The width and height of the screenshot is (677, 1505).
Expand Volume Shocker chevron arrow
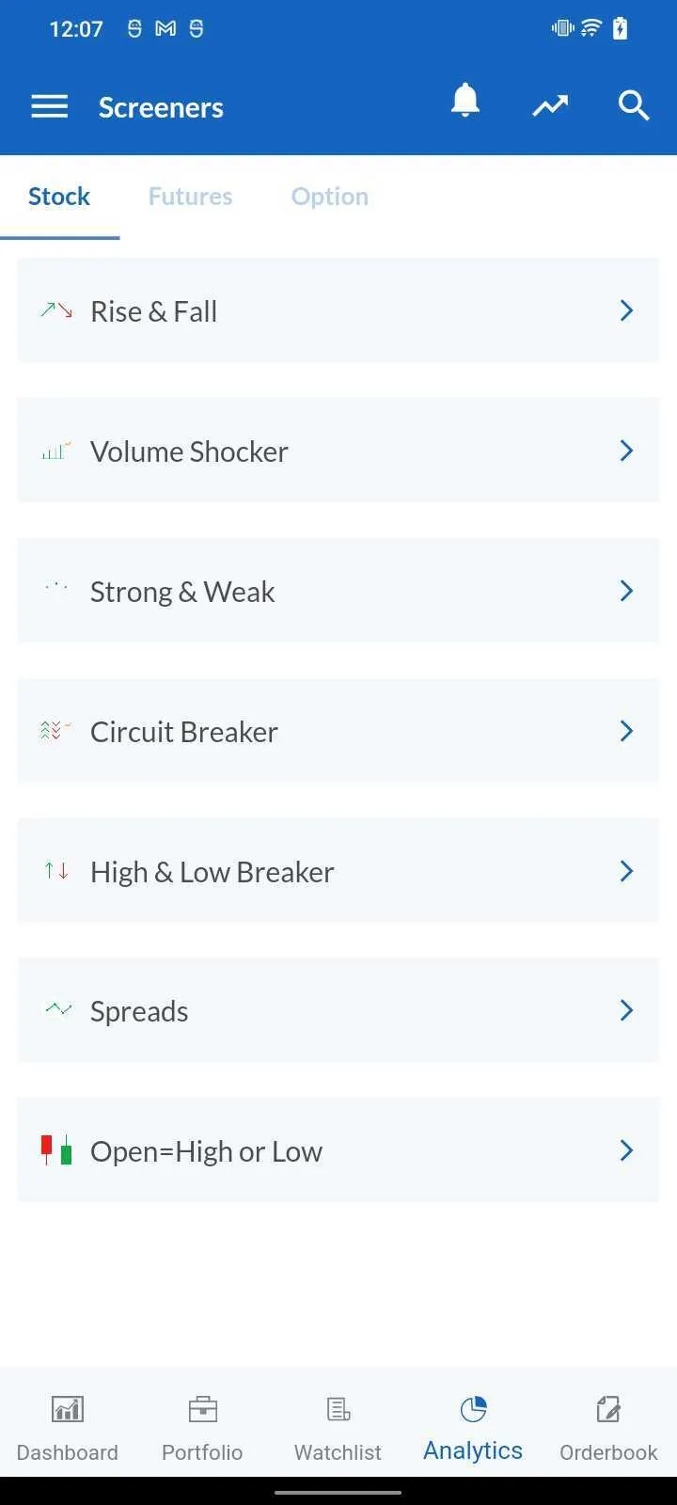pyautogui.click(x=626, y=451)
